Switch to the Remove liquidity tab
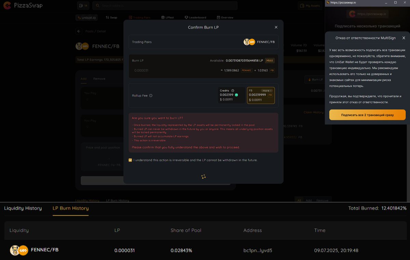The width and height of the screenshot is (410, 260). 99,79
